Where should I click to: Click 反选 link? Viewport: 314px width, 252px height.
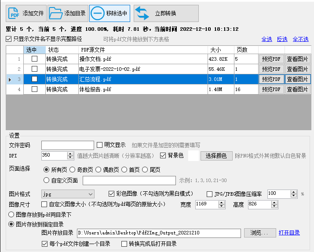(282, 39)
